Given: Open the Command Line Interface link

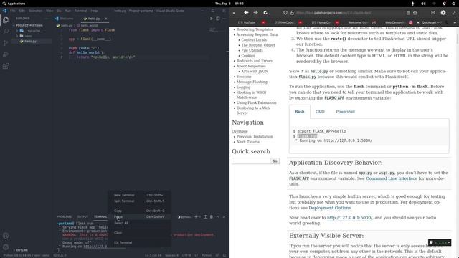Looking at the screenshot, I should click(x=392, y=178).
